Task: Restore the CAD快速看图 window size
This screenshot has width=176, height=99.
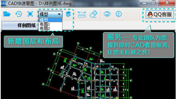Action: 153,3
